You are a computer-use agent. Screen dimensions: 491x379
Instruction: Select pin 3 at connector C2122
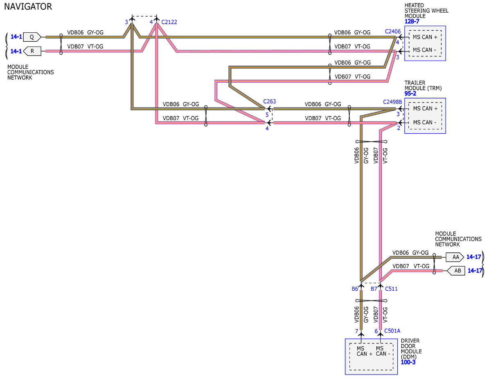pos(127,22)
